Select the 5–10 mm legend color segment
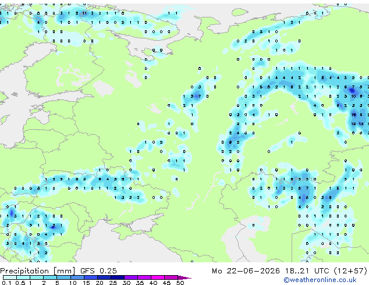369x285 pixels. tap(63, 277)
